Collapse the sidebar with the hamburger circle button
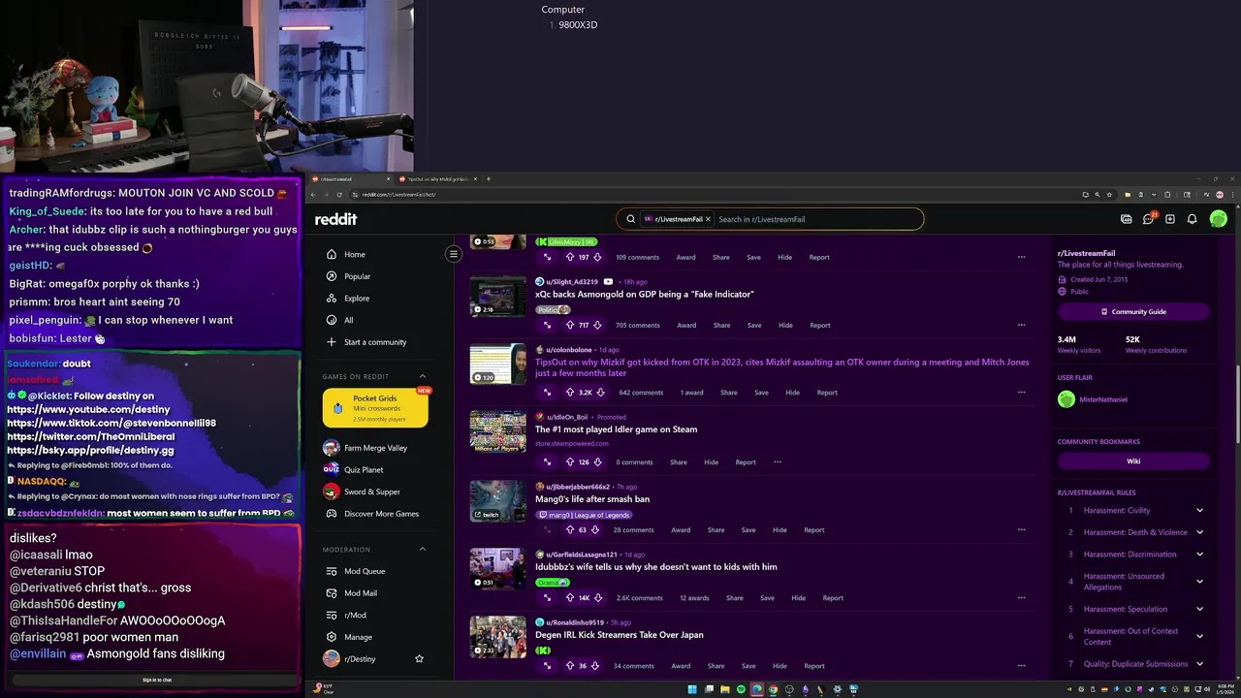Screen dimensions: 1241x698 (x=453, y=254)
